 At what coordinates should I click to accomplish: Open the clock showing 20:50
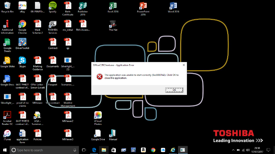257,150
